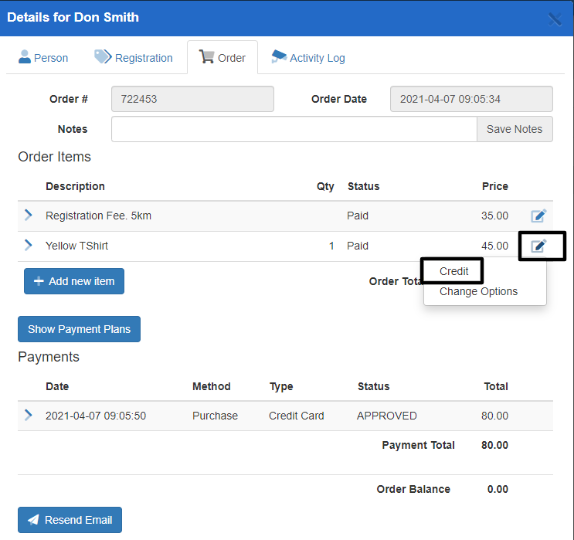Click the Order # field showing 722453

click(x=192, y=99)
